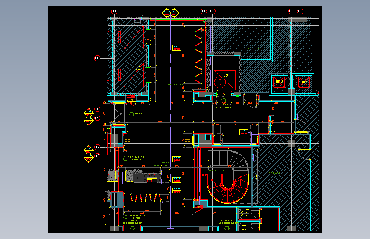This screenshot has height=239, width=370.
Task: Select the grey column square in lower hatched area
Action: [x=291, y=143]
